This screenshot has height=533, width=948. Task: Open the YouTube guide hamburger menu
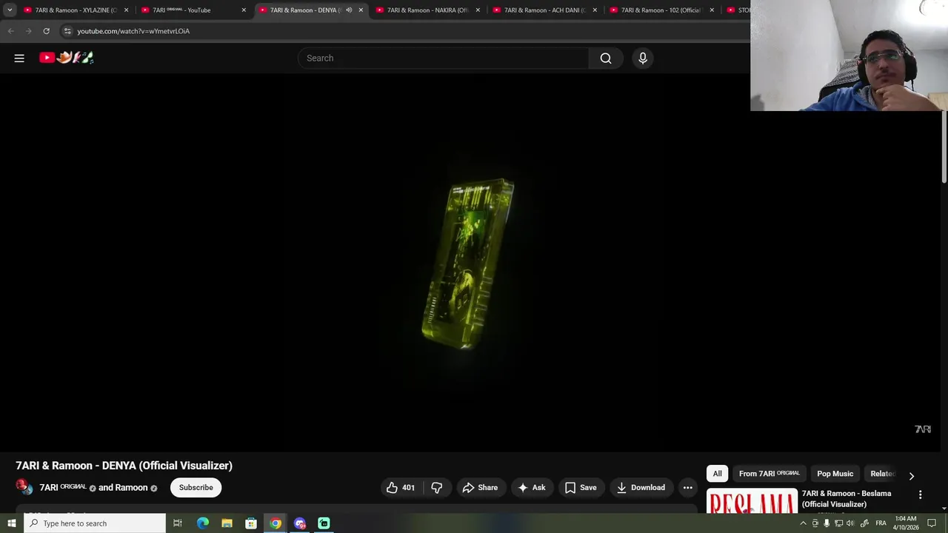point(19,58)
